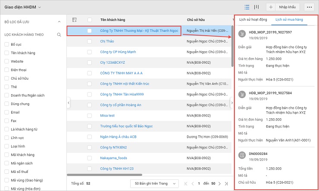Open the 50 Bản ghi trên Trang dropdown

click(x=154, y=184)
